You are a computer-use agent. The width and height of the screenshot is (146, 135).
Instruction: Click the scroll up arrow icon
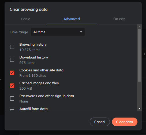(139, 27)
